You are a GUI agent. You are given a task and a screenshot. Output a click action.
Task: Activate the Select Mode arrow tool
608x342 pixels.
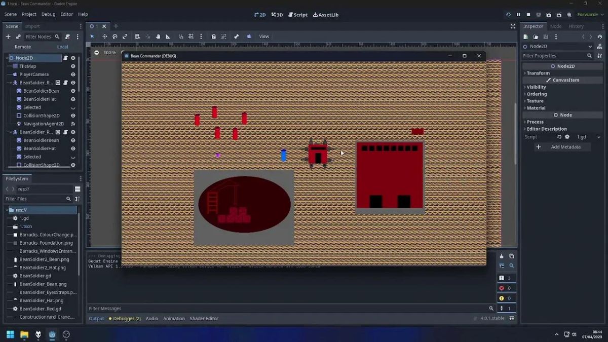pyautogui.click(x=92, y=36)
